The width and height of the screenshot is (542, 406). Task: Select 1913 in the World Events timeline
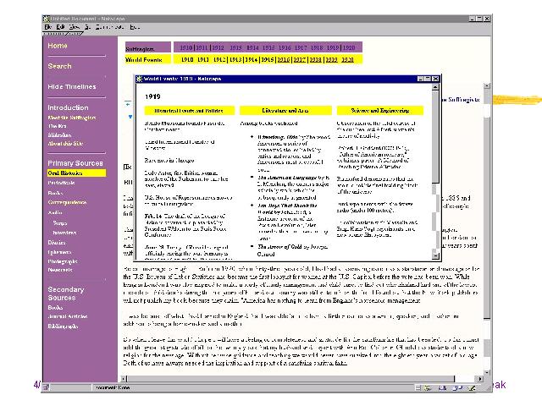click(235, 60)
